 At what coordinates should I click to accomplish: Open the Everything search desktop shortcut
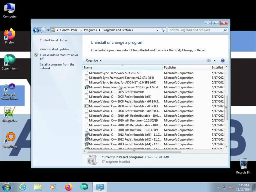pyautogui.click(x=10, y=140)
